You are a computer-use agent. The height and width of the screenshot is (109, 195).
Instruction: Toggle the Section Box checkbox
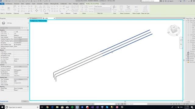15,63
